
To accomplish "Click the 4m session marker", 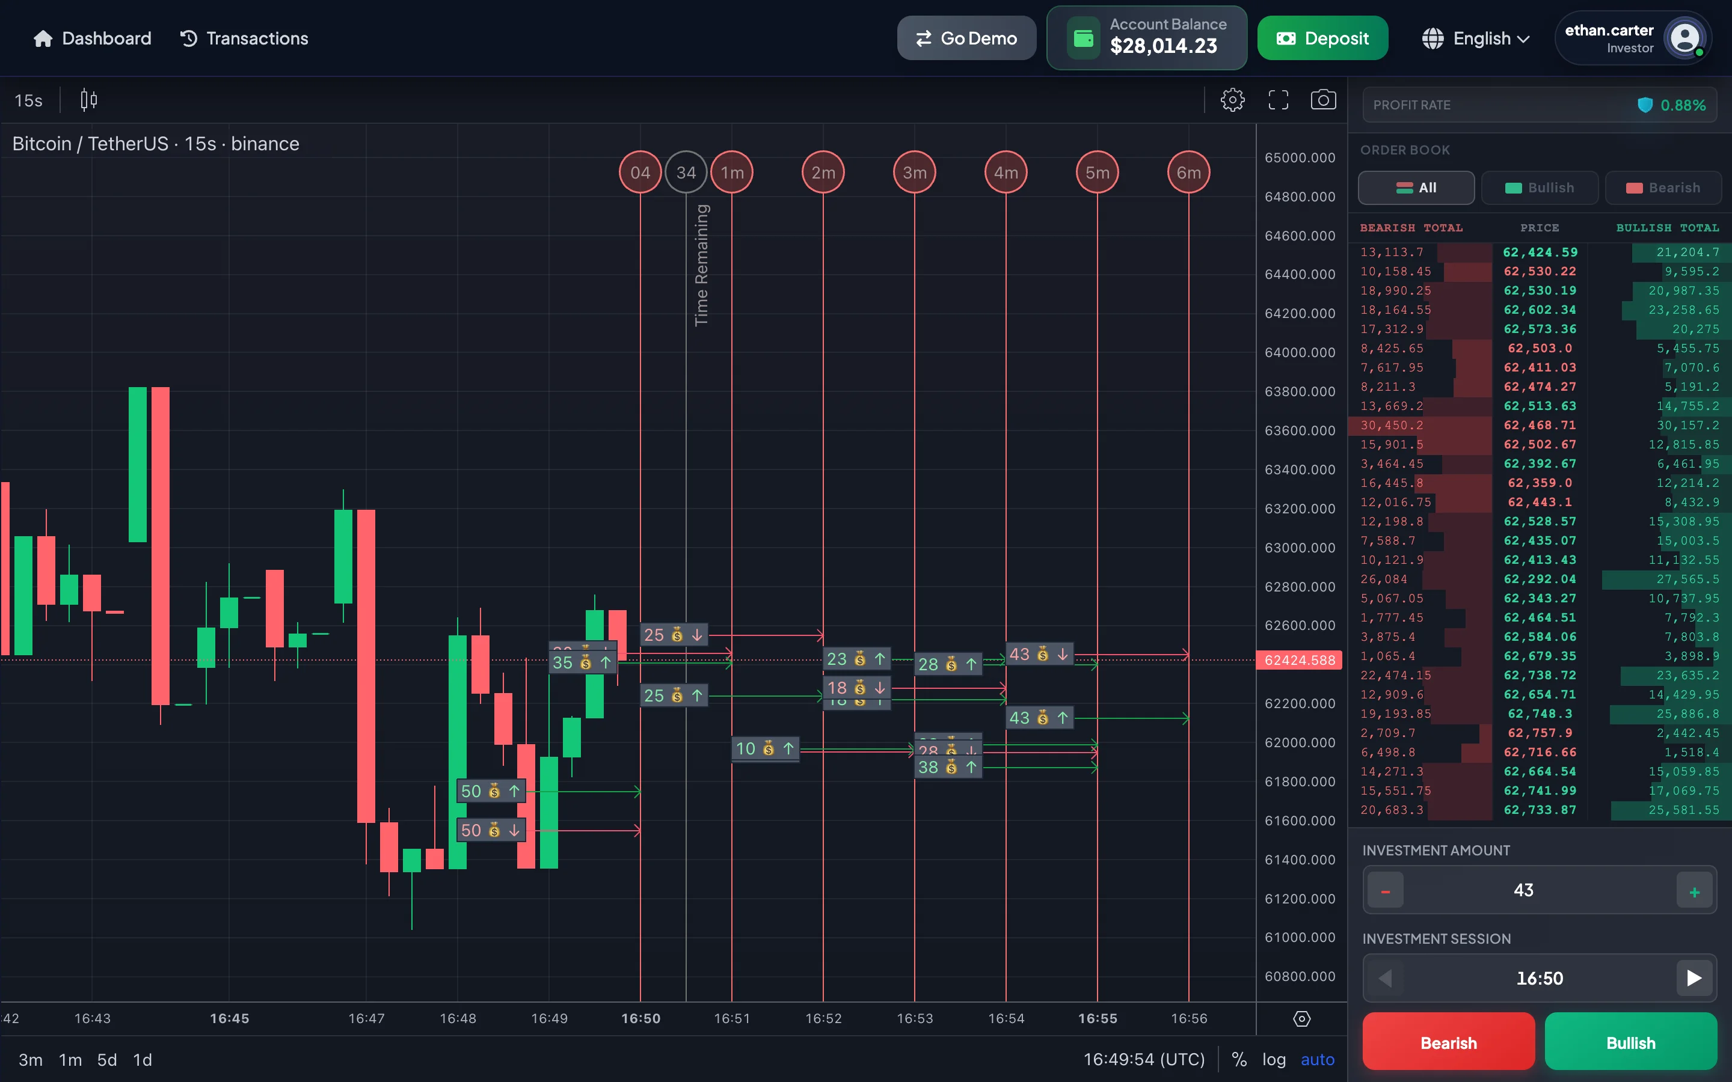I will tap(1006, 173).
